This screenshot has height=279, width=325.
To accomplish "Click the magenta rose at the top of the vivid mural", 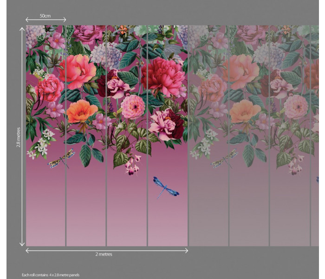I will 89,33.
